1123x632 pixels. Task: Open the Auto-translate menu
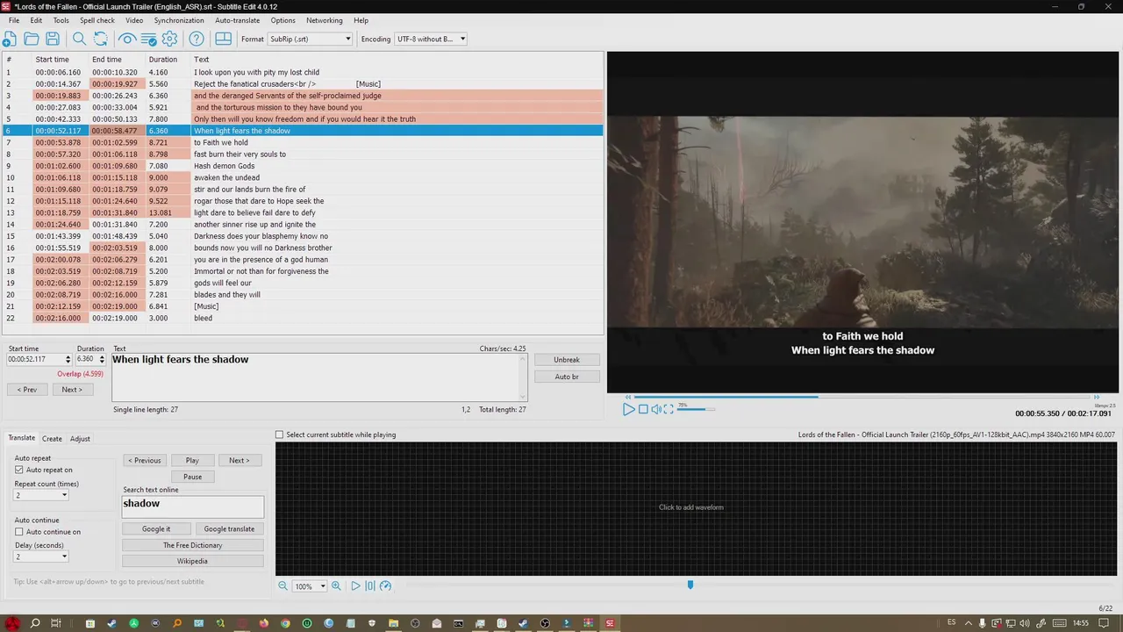click(x=237, y=20)
